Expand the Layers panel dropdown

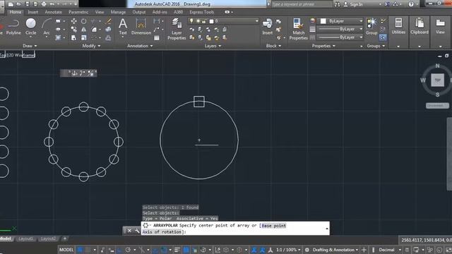pyautogui.click(x=213, y=46)
